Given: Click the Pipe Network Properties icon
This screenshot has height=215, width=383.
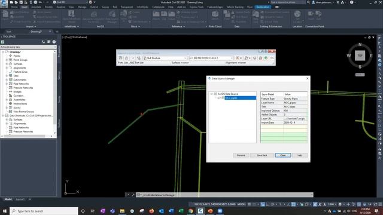Looking at the screenshot, I should click(x=120, y=58).
